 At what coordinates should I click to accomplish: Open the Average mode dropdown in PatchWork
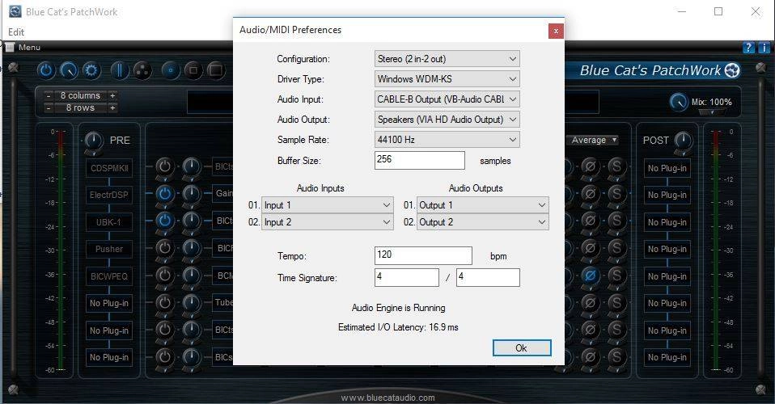594,141
